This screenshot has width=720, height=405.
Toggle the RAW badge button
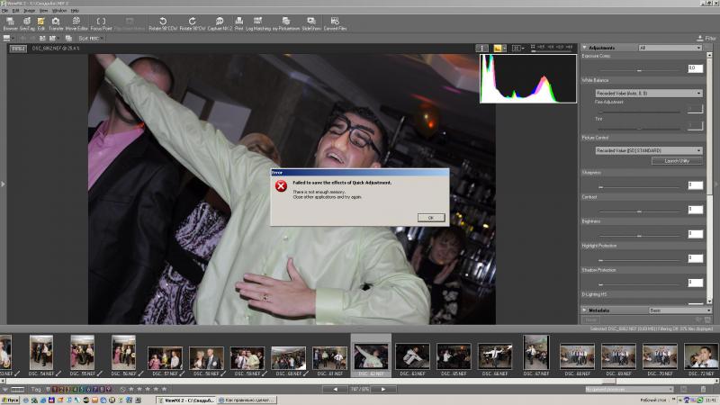click(x=18, y=49)
